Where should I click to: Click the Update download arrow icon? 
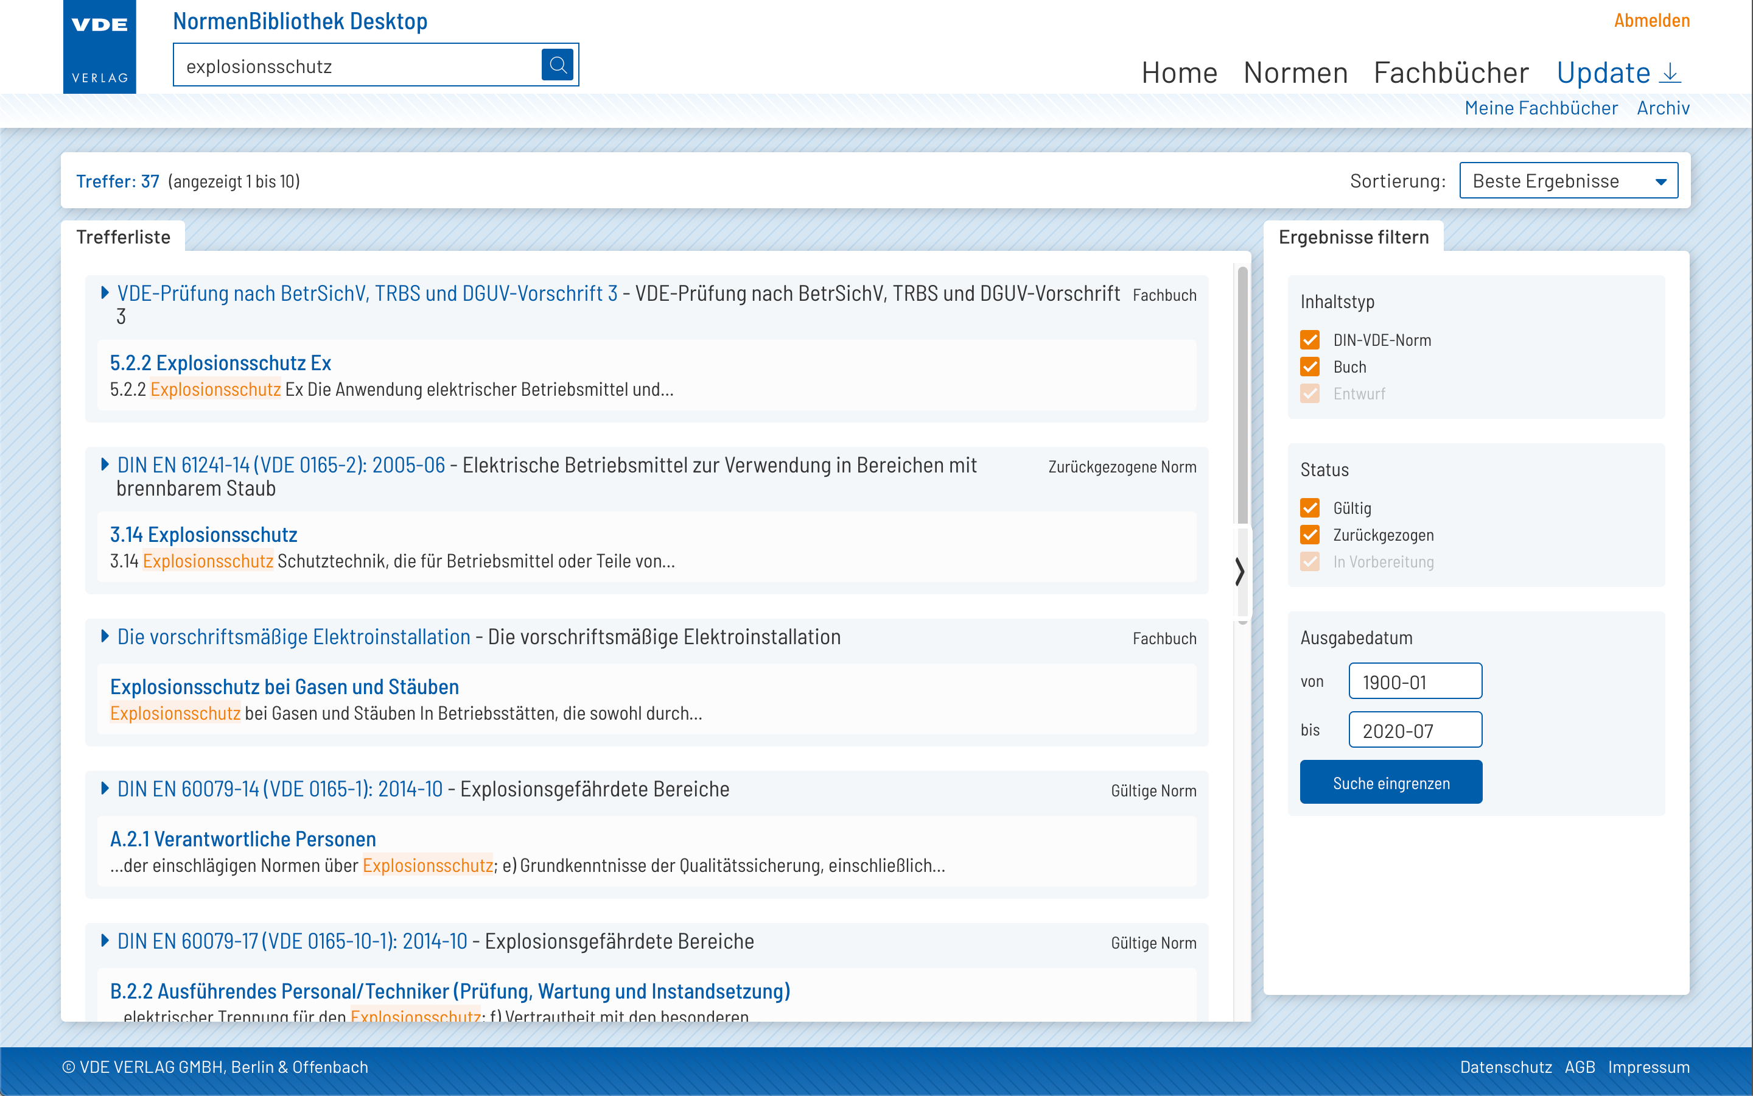pyautogui.click(x=1670, y=72)
